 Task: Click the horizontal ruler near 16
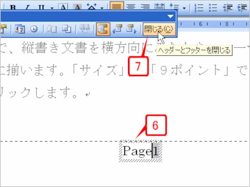point(200,24)
